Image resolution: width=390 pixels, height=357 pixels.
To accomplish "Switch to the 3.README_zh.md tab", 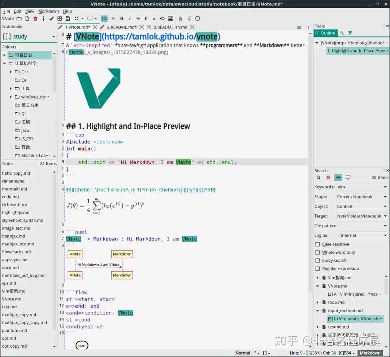I will pyautogui.click(x=170, y=27).
